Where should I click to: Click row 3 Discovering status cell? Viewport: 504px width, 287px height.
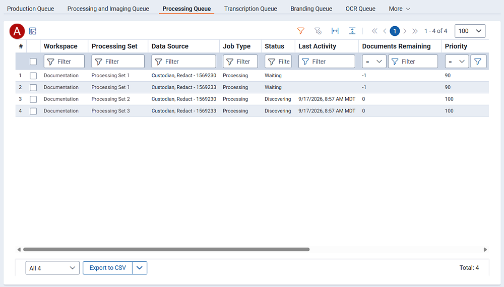(278, 99)
